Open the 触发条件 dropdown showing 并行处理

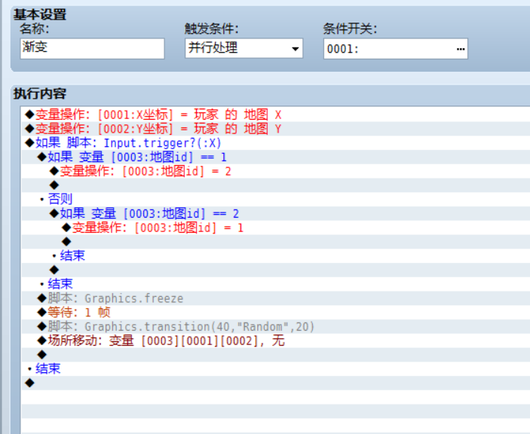[244, 48]
